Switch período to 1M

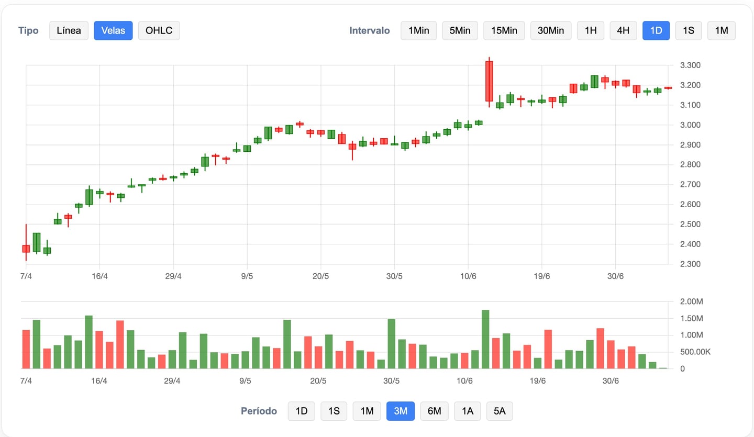[367, 411]
